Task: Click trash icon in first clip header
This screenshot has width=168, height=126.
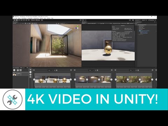Action: [57, 70]
